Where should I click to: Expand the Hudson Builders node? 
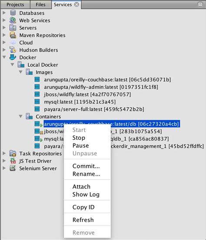pyautogui.click(x=4, y=49)
